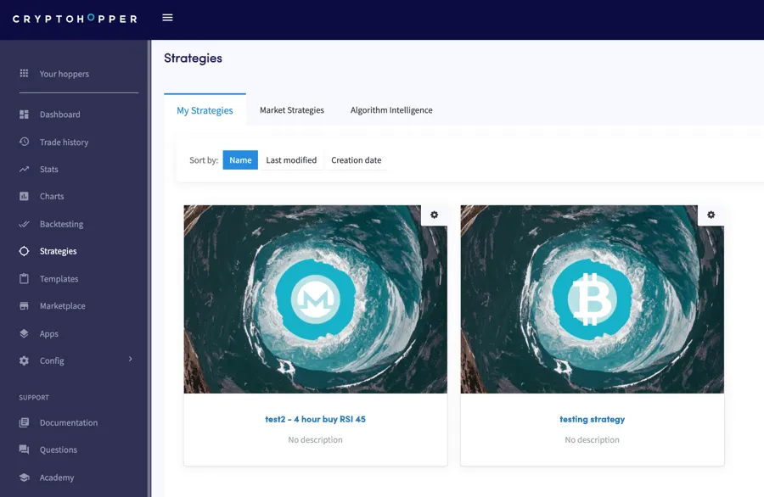
Task: Toggle the hamburger menu icon
Action: [167, 18]
